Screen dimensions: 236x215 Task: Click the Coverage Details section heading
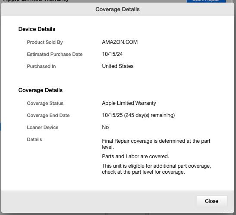tap(40, 90)
